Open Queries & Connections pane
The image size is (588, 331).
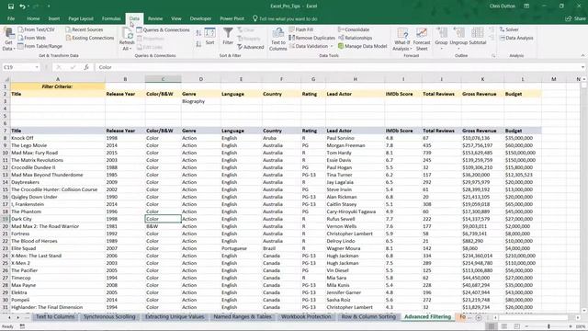(164, 29)
